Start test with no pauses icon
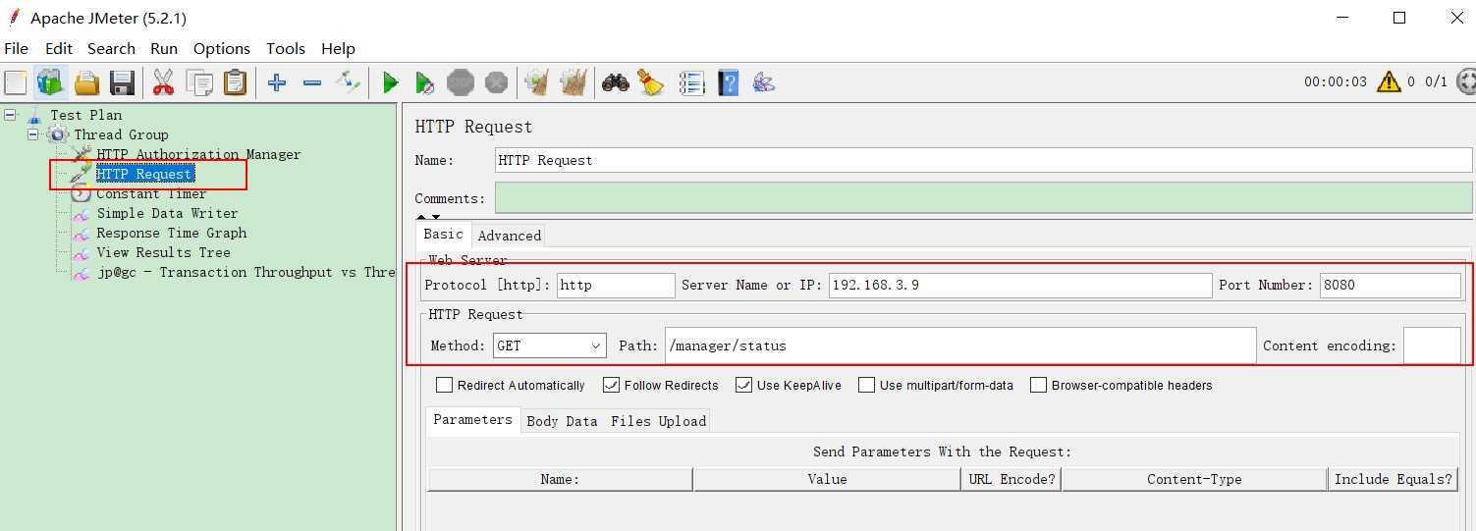Image resolution: width=1476 pixels, height=531 pixels. click(x=424, y=82)
